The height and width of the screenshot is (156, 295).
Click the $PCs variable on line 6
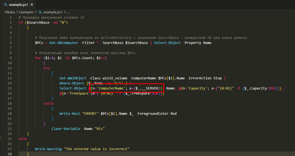pyautogui.click(x=39, y=43)
